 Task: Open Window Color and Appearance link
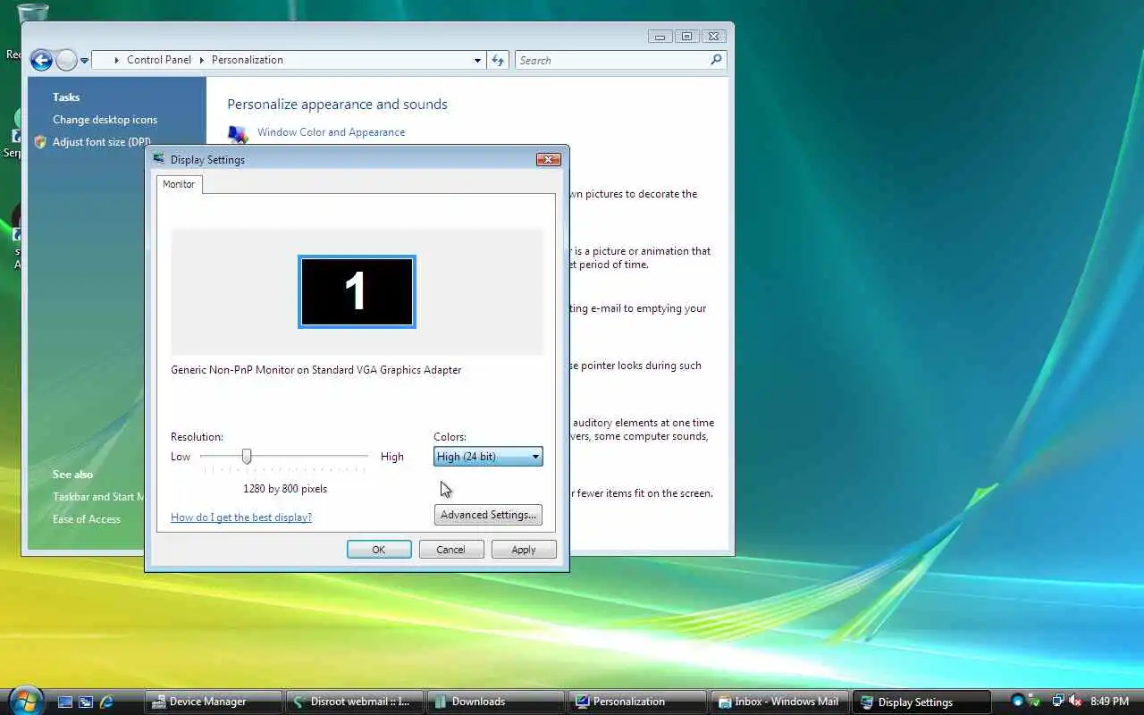point(331,132)
